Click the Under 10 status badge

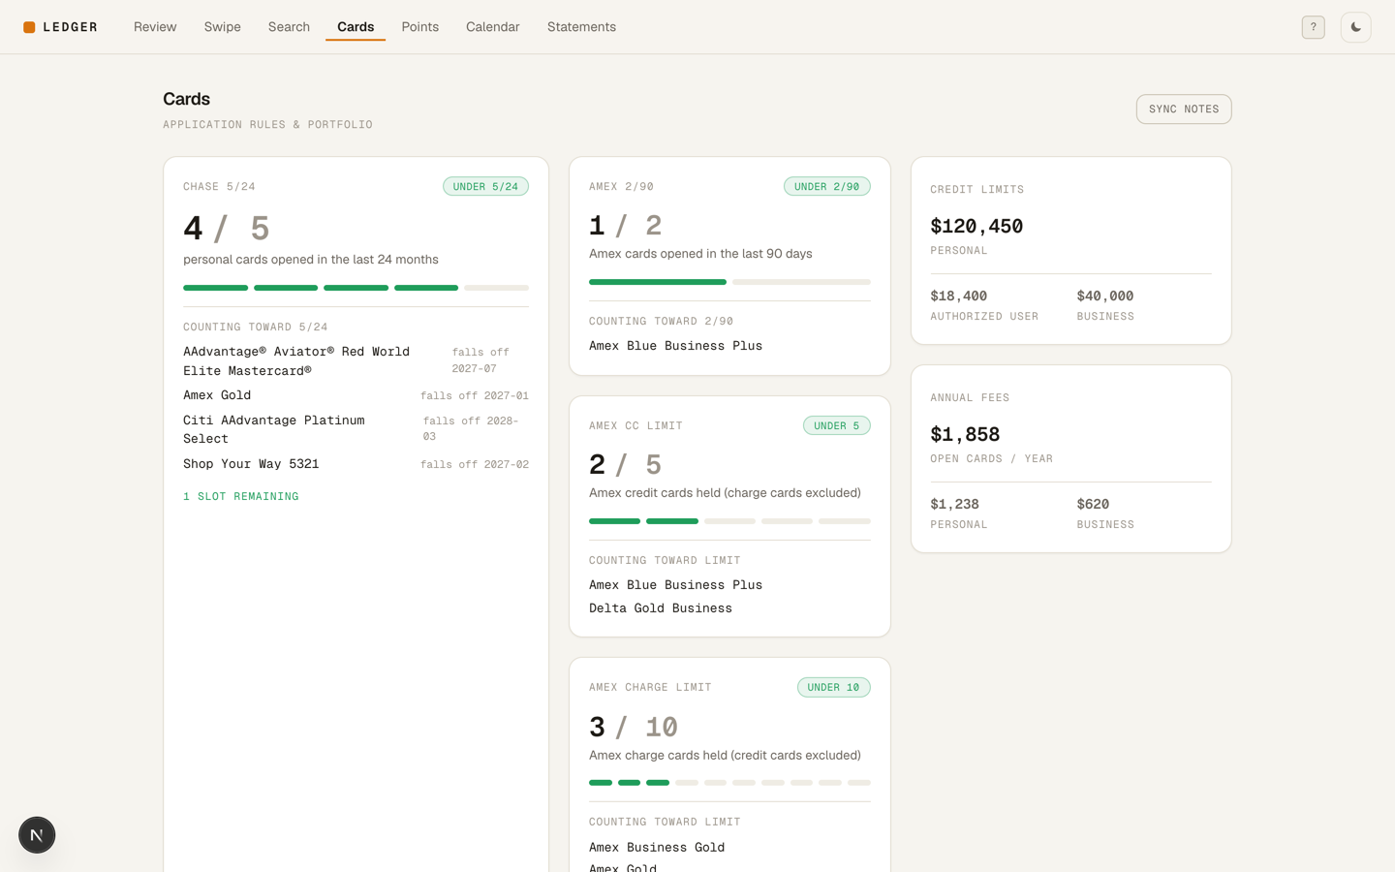pyautogui.click(x=833, y=687)
